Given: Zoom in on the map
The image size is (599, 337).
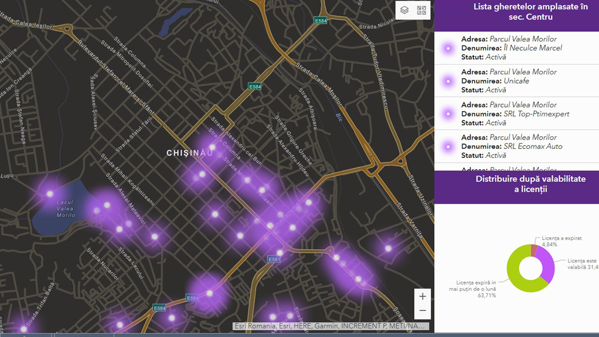Looking at the screenshot, I should tap(422, 297).
